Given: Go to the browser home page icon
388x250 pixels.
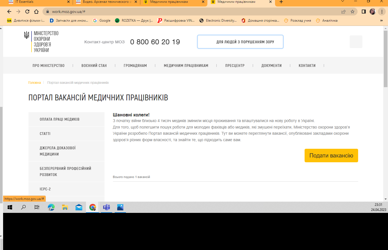Looking at the screenshot, I should [x=36, y=12].
